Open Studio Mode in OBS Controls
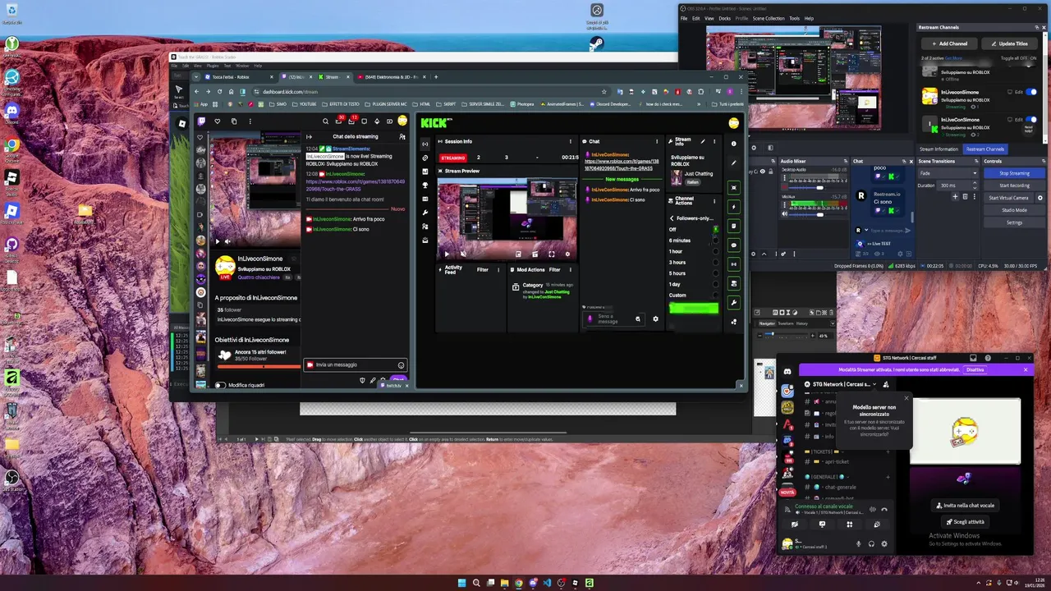This screenshot has width=1051, height=591. pyautogui.click(x=1015, y=210)
